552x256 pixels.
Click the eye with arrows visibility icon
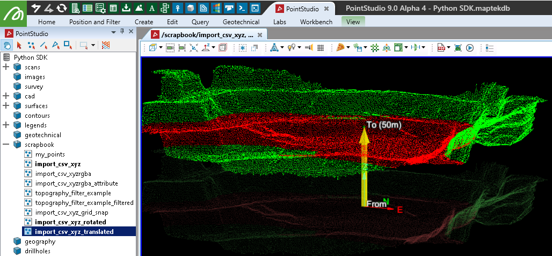pos(387,48)
